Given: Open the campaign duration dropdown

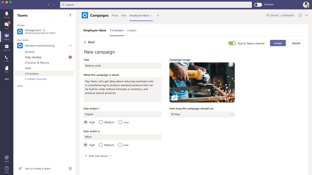Looking at the screenshot, I should point(202,114).
